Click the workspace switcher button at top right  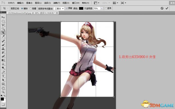point(172,3)
